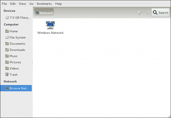Open the File menu
The image size is (171, 118).
4,4
